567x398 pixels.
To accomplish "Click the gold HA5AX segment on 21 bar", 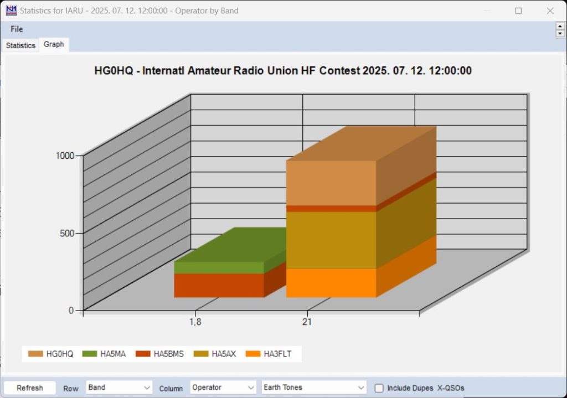I will [331, 240].
